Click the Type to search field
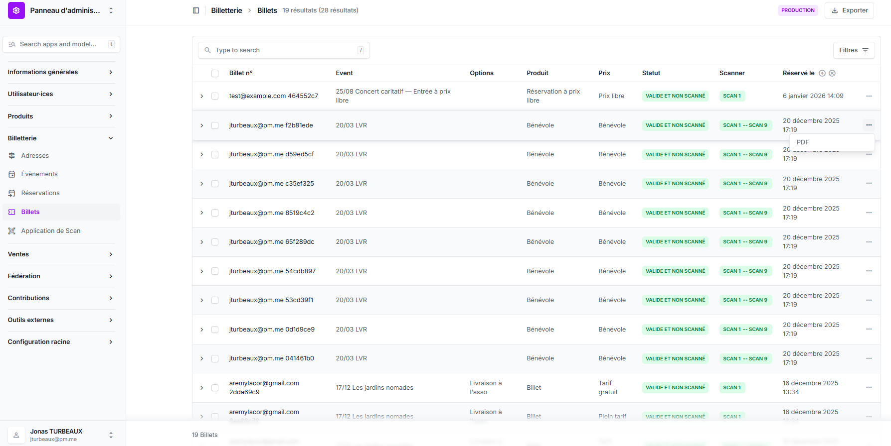 284,50
